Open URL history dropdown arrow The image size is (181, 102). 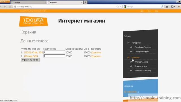click(120, 7)
